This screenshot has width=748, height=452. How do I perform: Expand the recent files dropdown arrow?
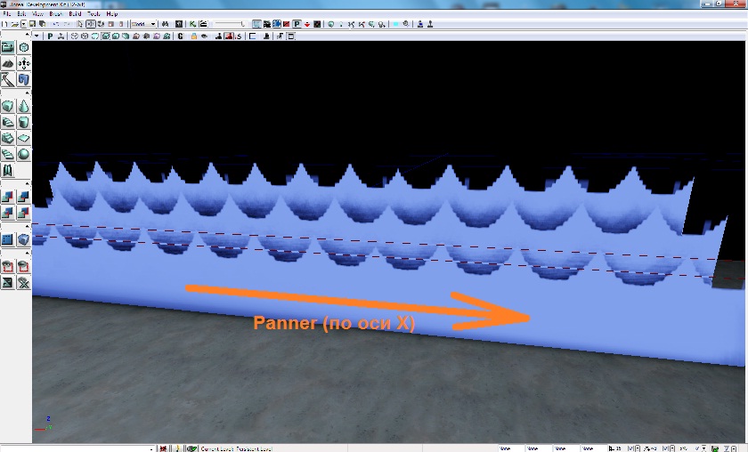pos(23,24)
